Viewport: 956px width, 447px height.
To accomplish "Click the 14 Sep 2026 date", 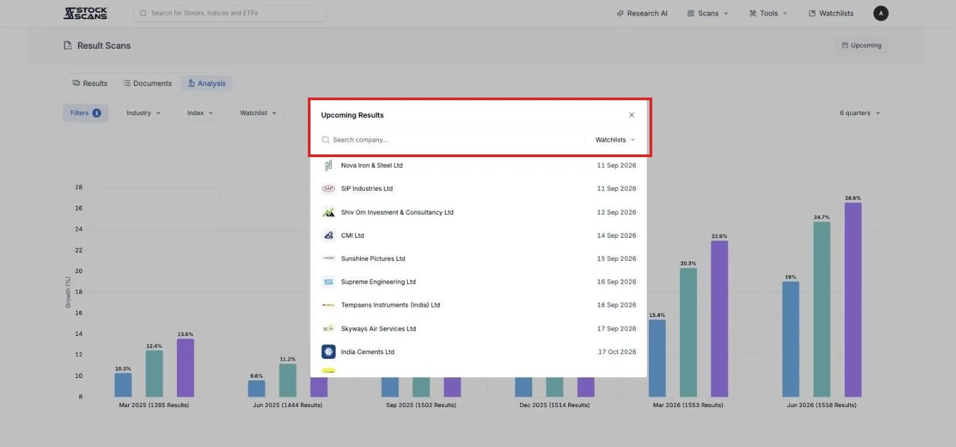I will point(616,235).
